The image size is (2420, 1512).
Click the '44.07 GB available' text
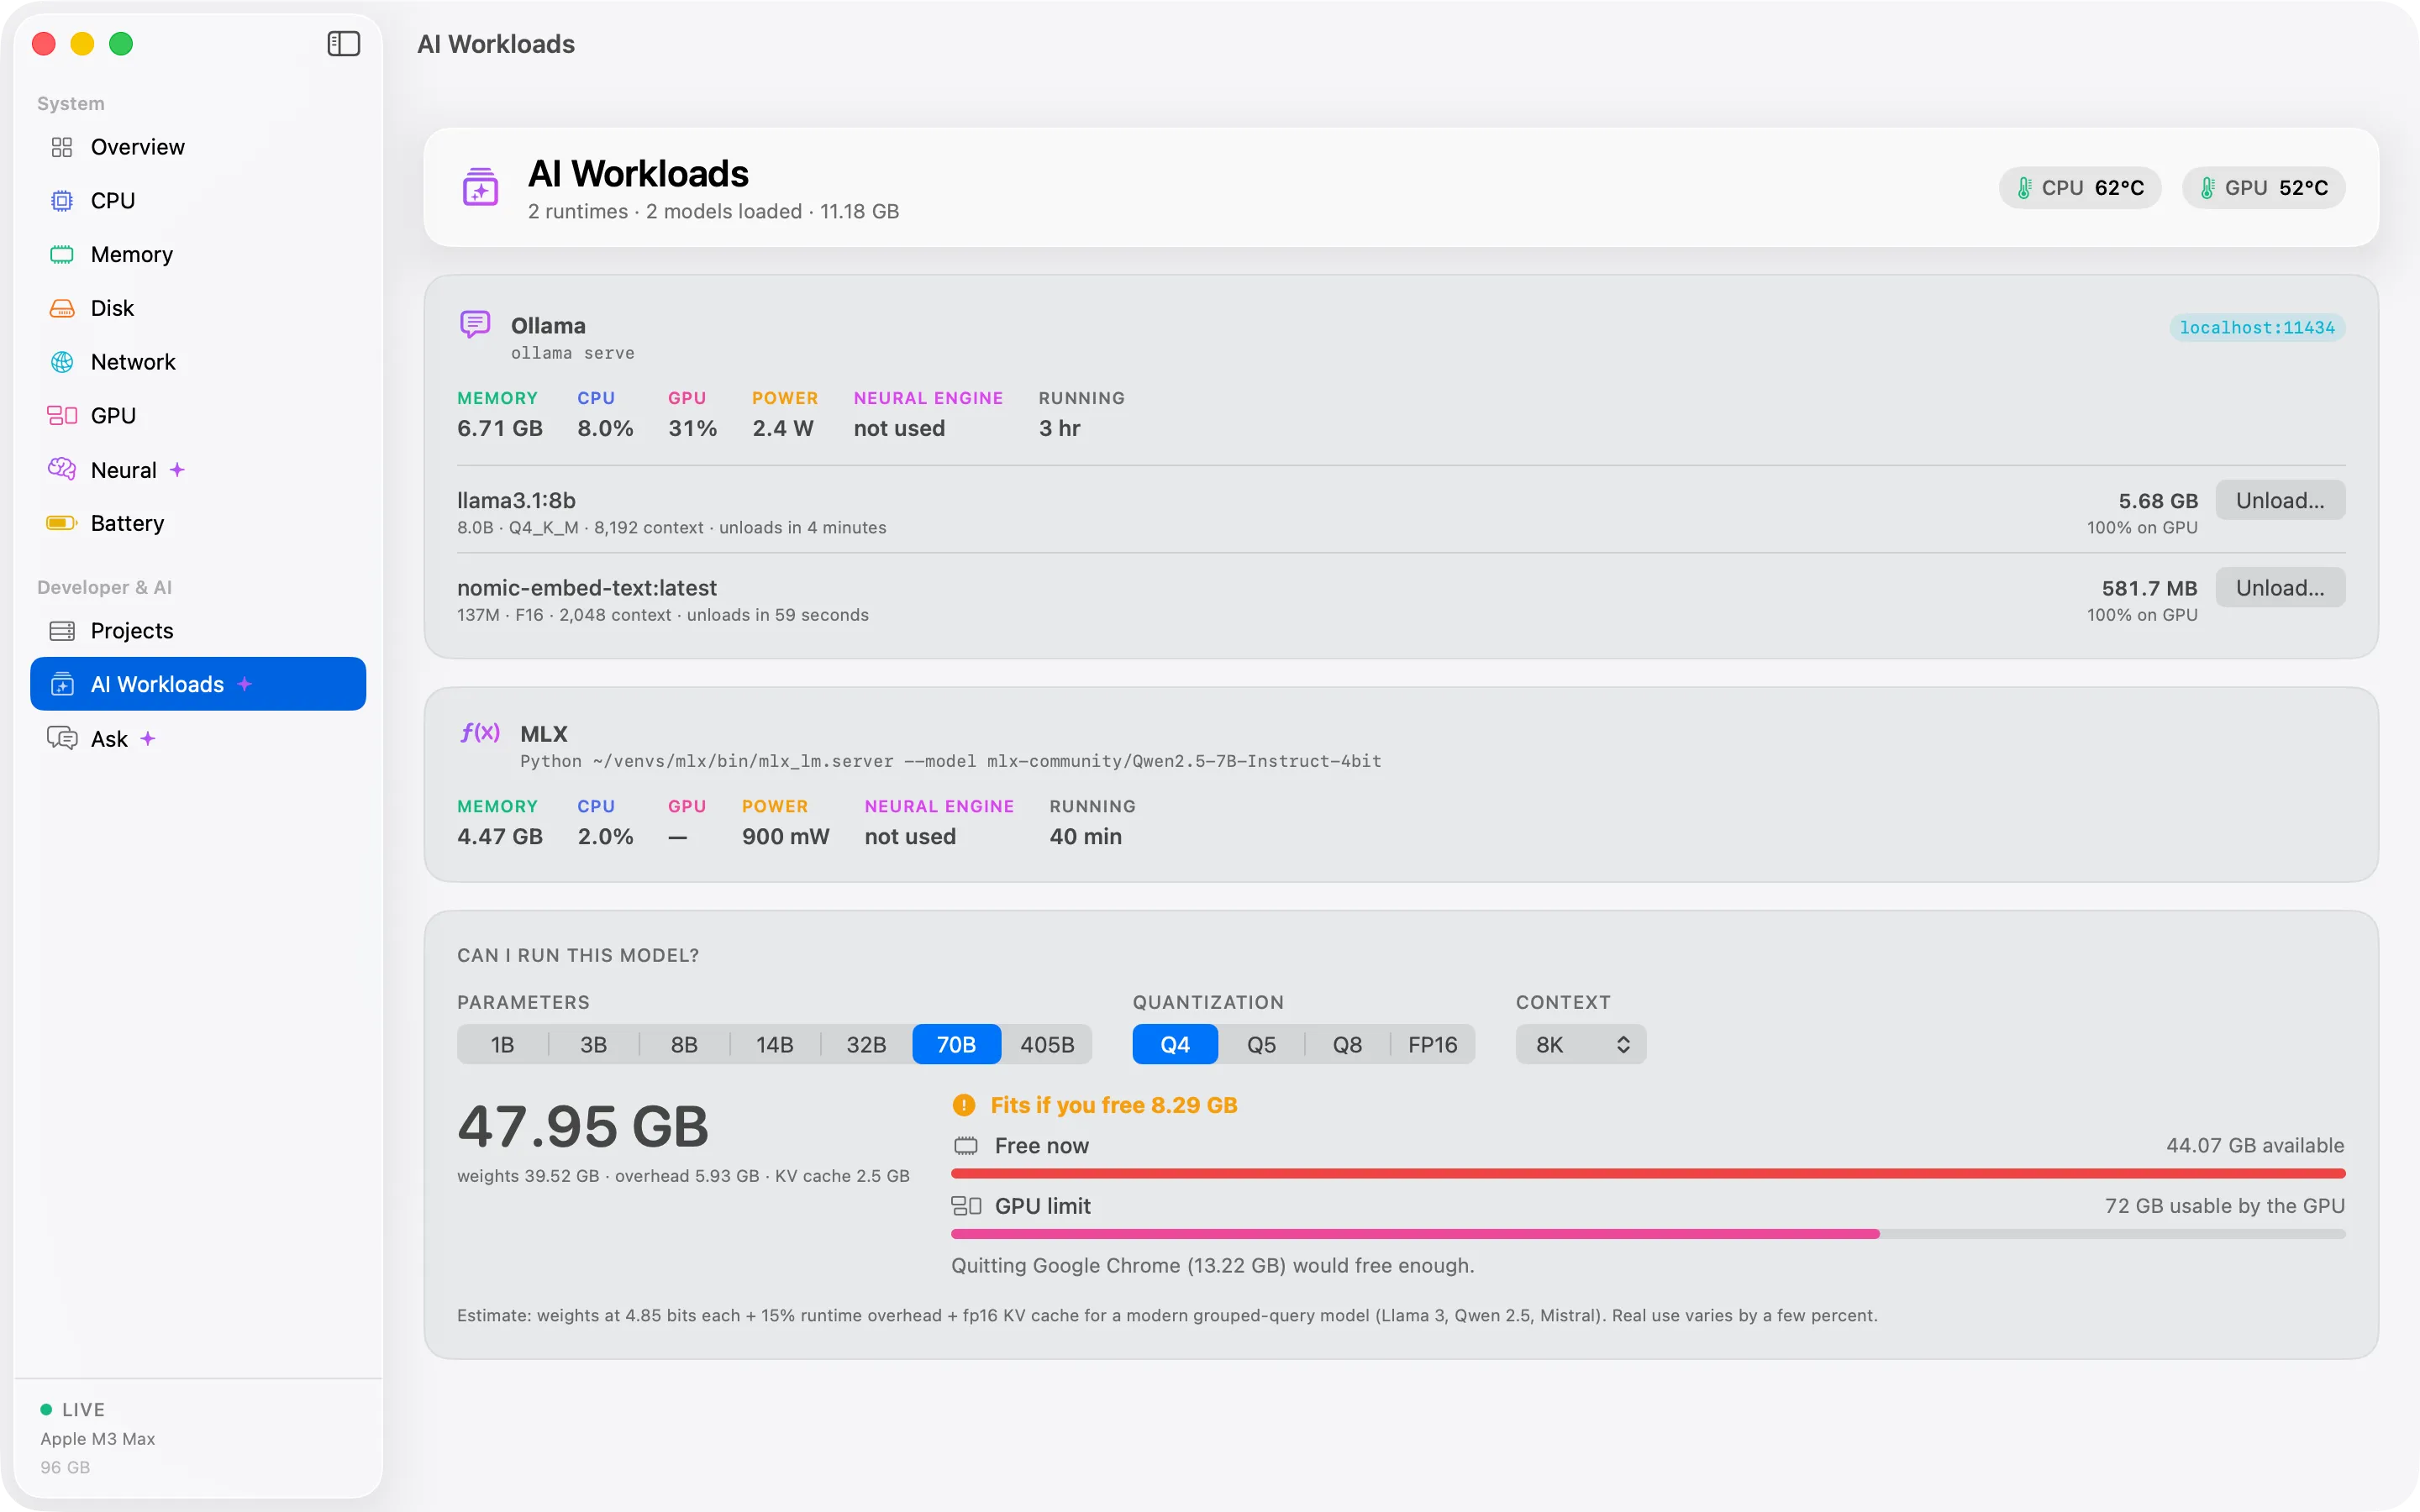2254,1146
